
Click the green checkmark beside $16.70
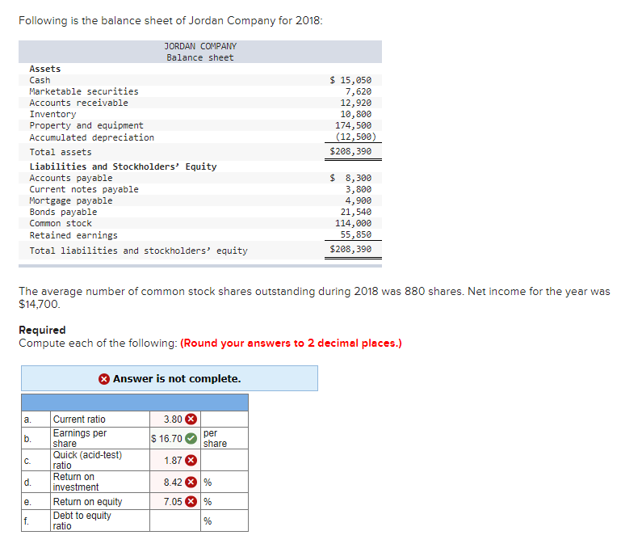click(191, 439)
